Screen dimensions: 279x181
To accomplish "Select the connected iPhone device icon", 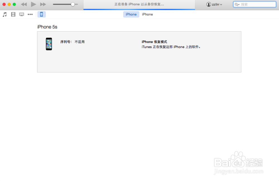I will point(41,14).
